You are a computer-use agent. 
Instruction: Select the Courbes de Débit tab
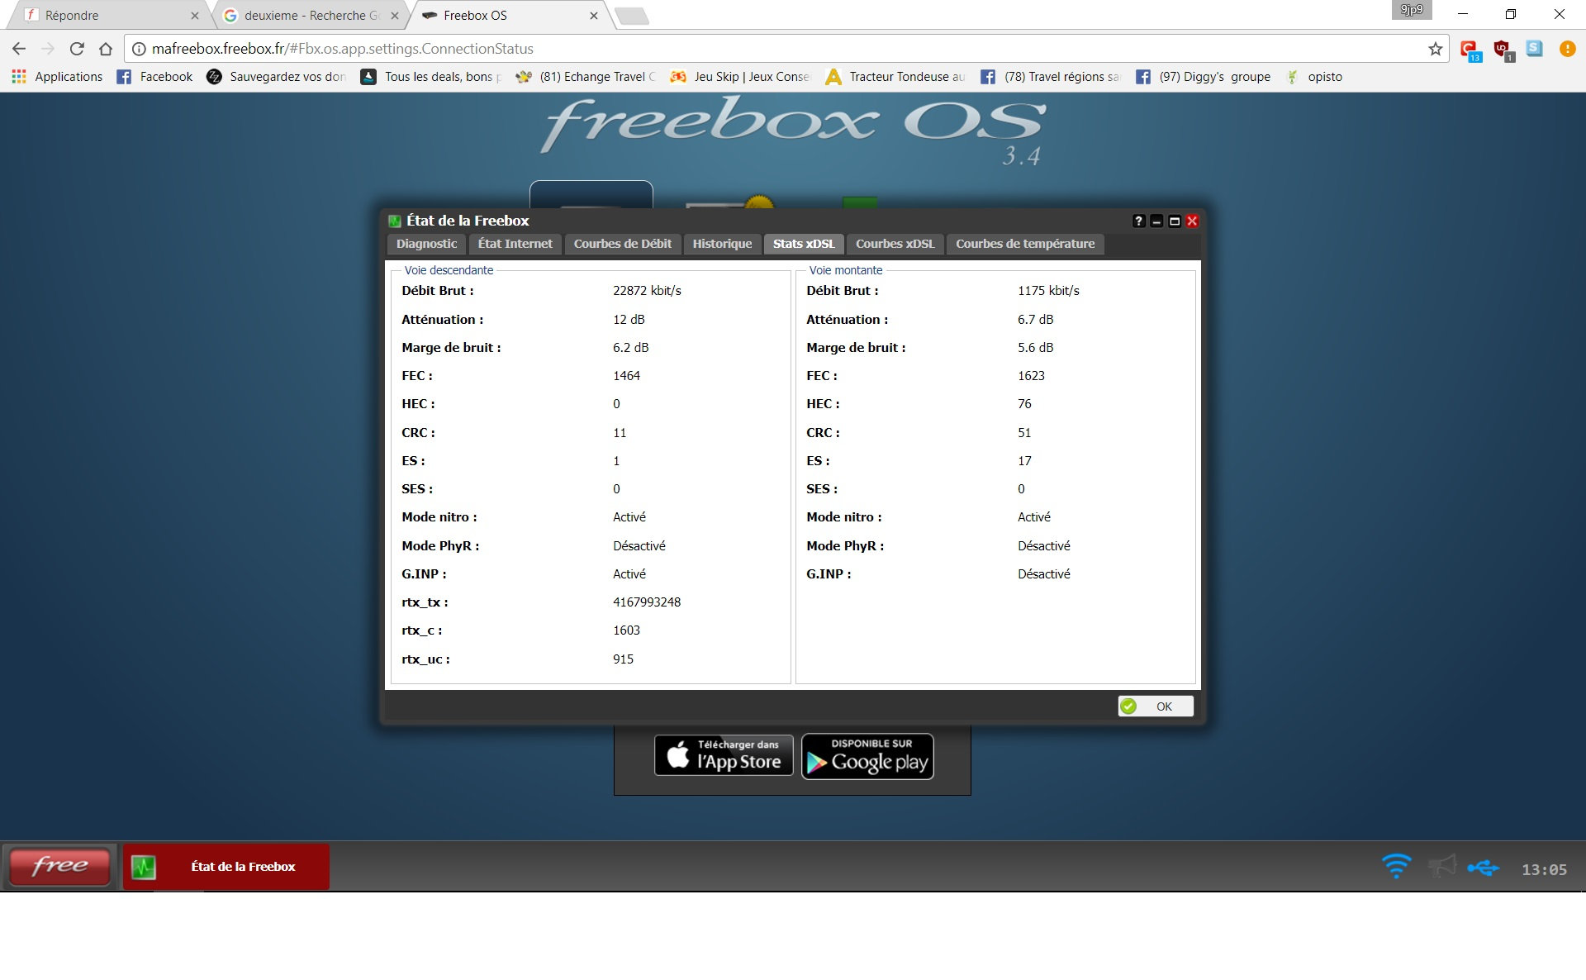click(x=622, y=244)
